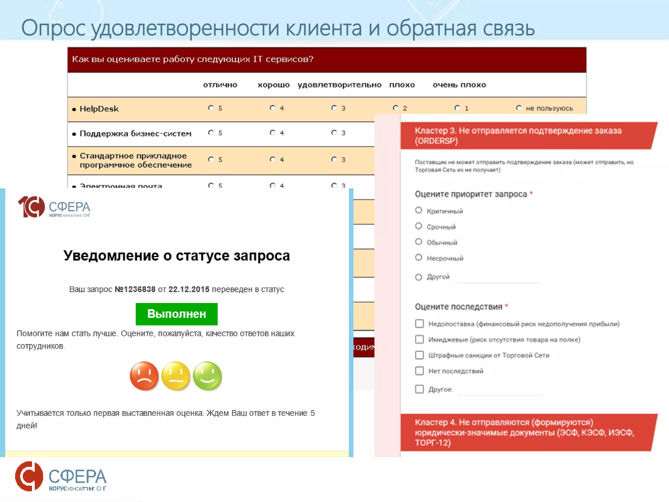Viewport: 669px width, 502px height.
Task: Click the 'отлично' column header
Action: 220,85
